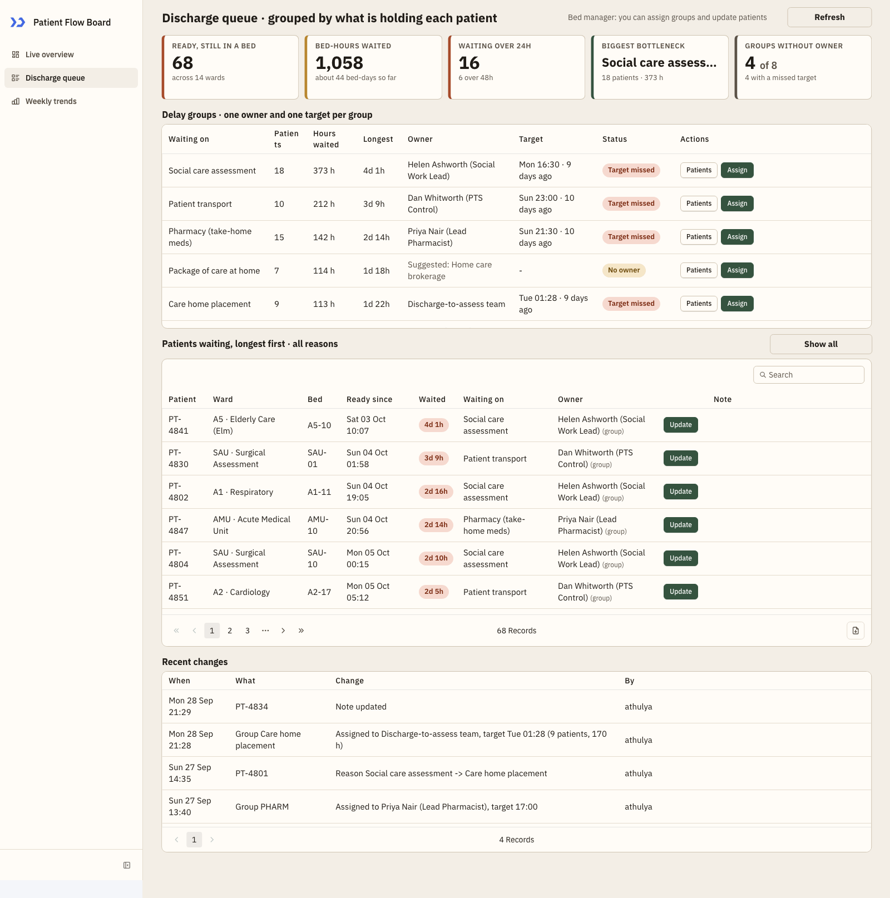Image resolution: width=890 pixels, height=898 pixels.
Task: Update patient PT-4847
Action: [x=681, y=525]
